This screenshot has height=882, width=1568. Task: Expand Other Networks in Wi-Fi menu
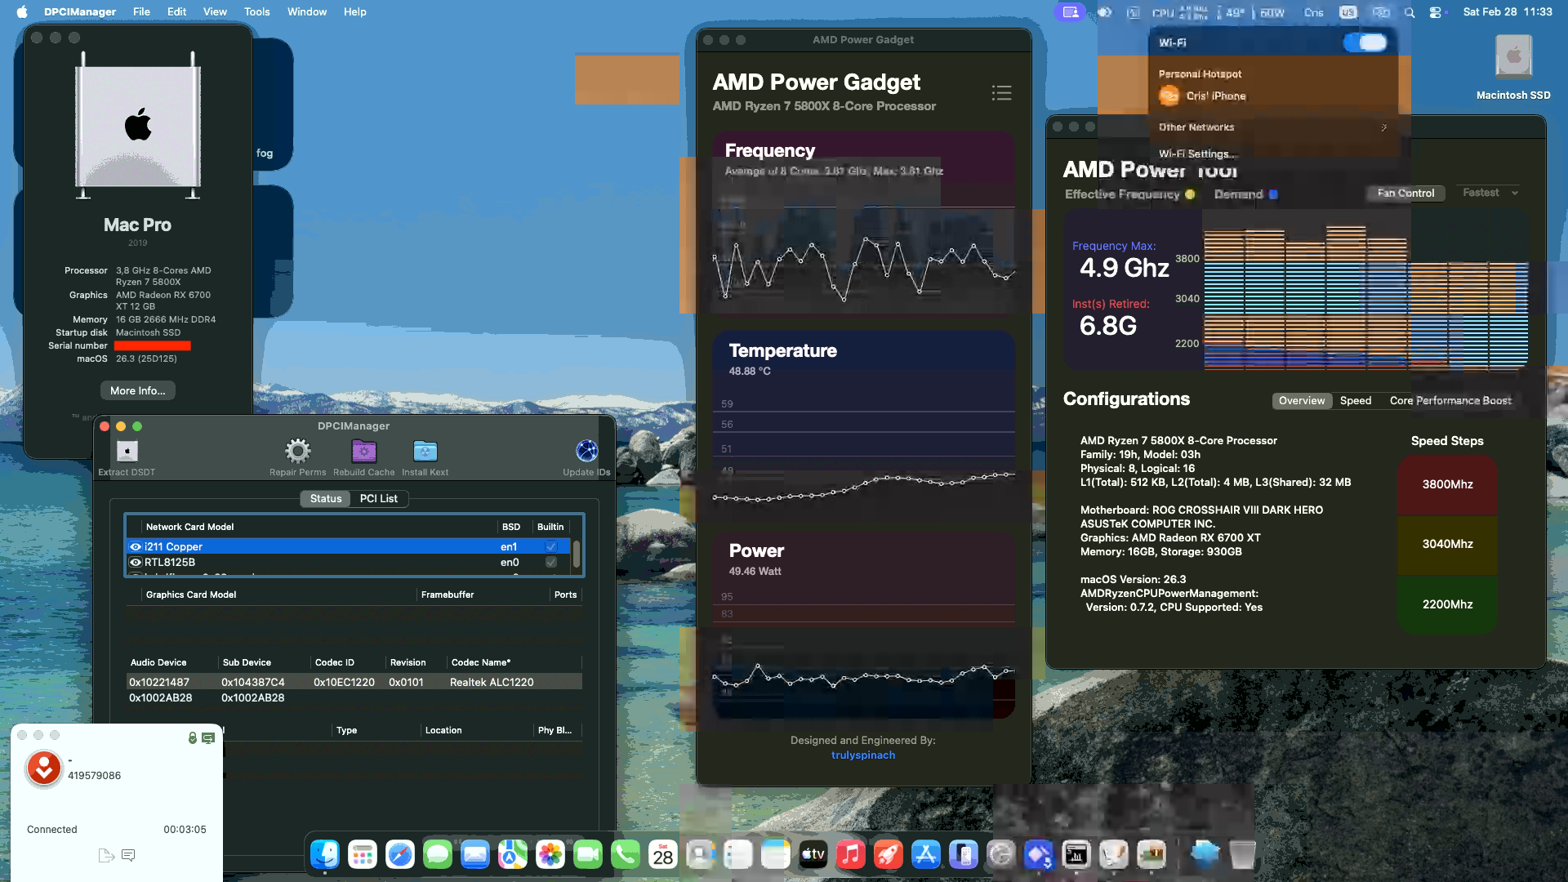tap(1273, 127)
